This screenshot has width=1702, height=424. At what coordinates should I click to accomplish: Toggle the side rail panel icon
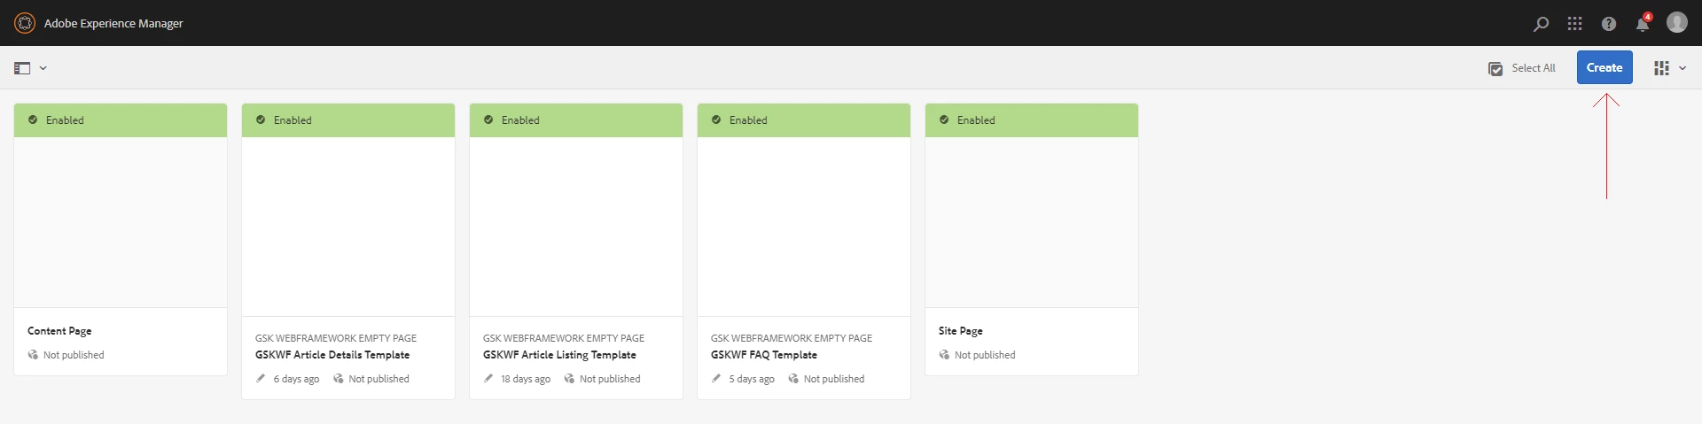pyautogui.click(x=22, y=68)
